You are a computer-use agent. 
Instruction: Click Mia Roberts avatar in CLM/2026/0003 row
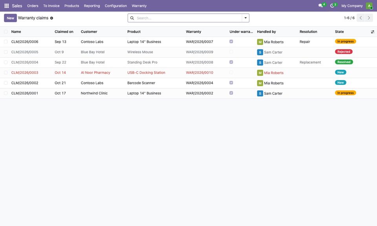[260, 73]
